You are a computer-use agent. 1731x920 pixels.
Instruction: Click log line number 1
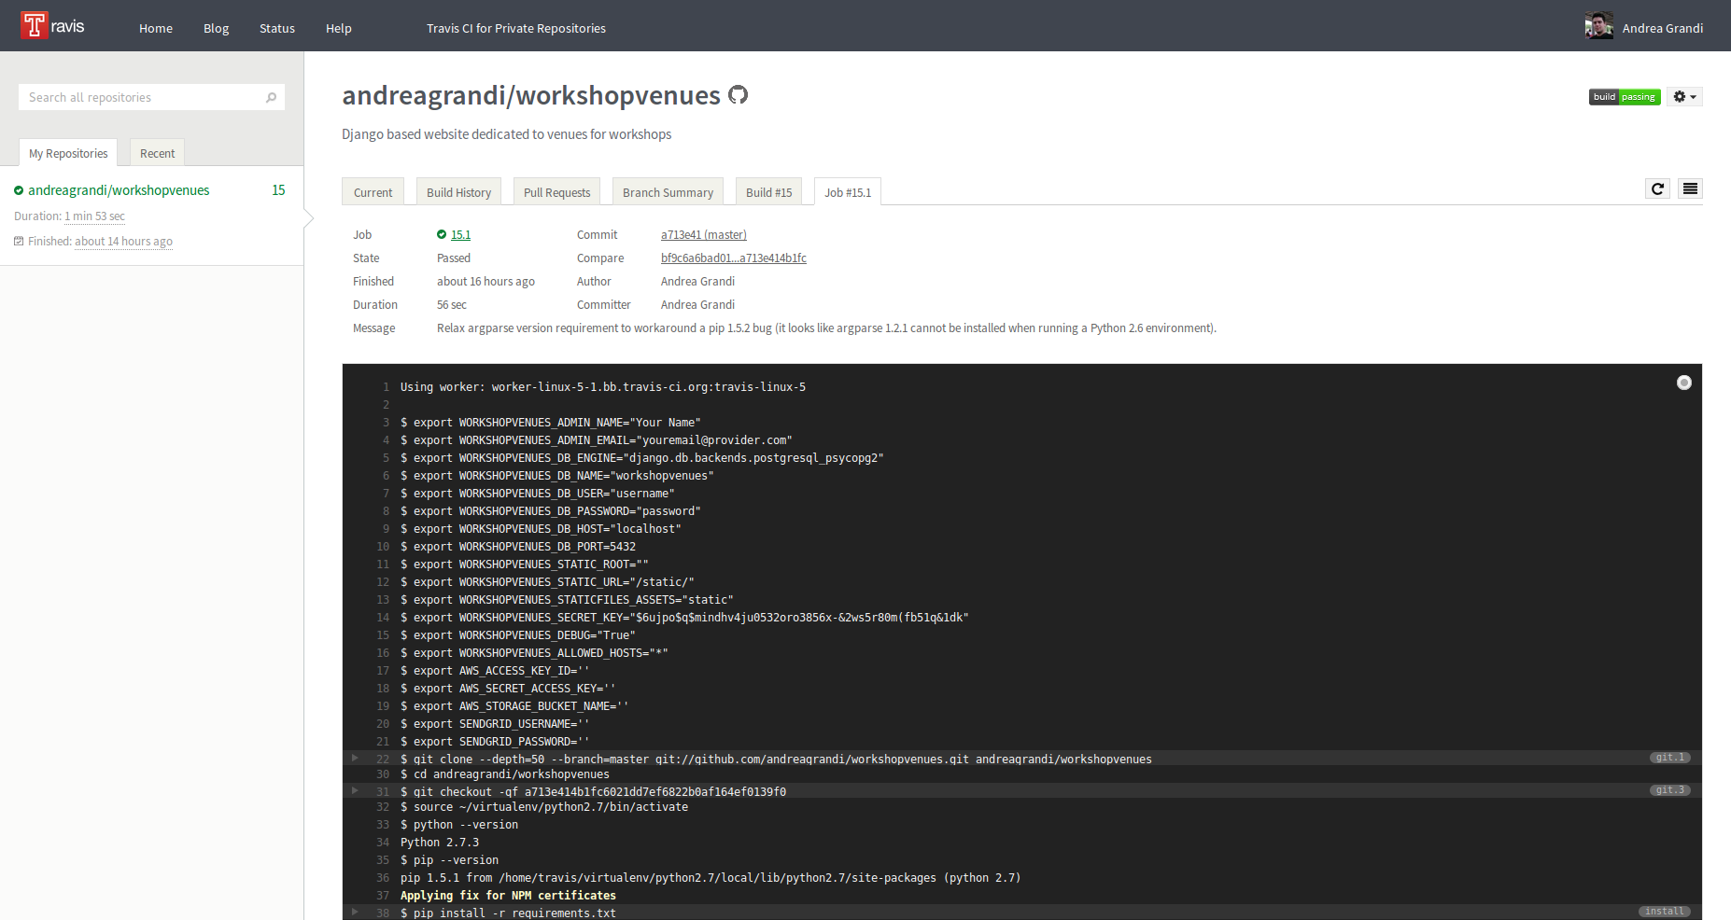386,387
